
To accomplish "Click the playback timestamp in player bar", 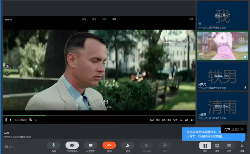I will tap(21, 120).
